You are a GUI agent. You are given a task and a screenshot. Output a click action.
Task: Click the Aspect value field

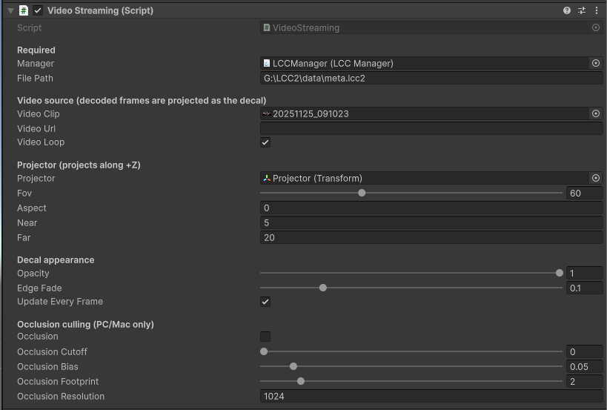pos(431,208)
